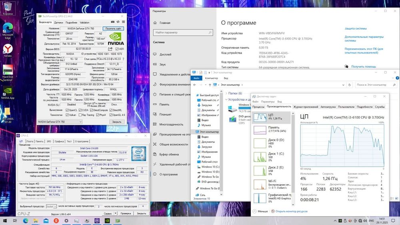This screenshot has height=225, width=400.
Task: Open the Графика tab in CPU-Z
Action: tap(59, 141)
